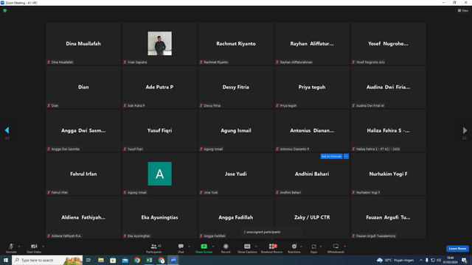Start recording with Record icon
Viewport: 472px width, 265px height.
pos(226,247)
